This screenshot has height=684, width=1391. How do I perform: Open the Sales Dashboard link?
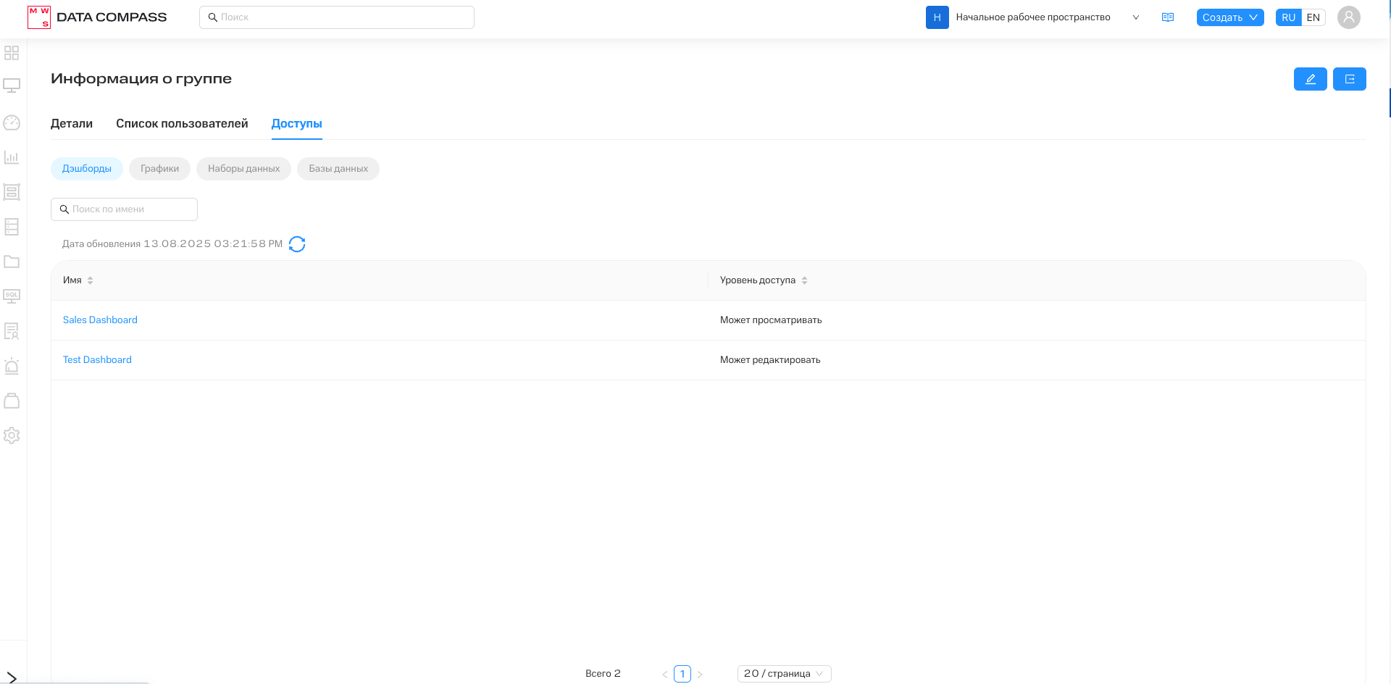100,320
